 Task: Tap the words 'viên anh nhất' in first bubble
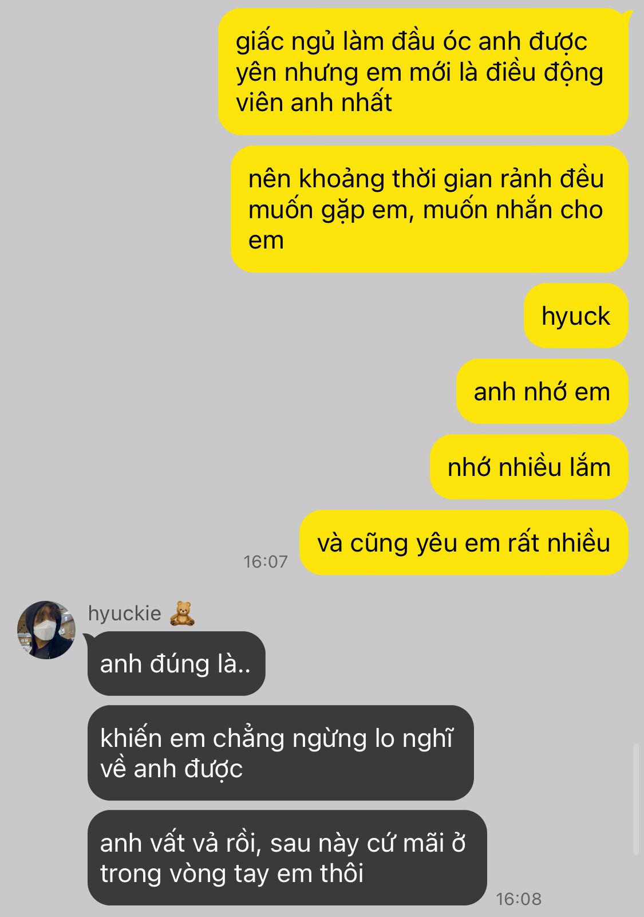pyautogui.click(x=314, y=103)
